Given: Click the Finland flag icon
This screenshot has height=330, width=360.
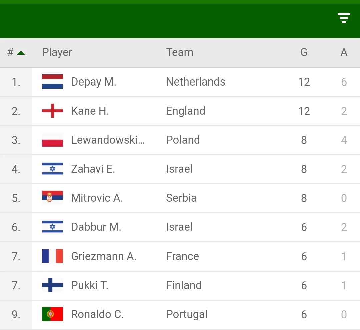Looking at the screenshot, I should coord(52,285).
